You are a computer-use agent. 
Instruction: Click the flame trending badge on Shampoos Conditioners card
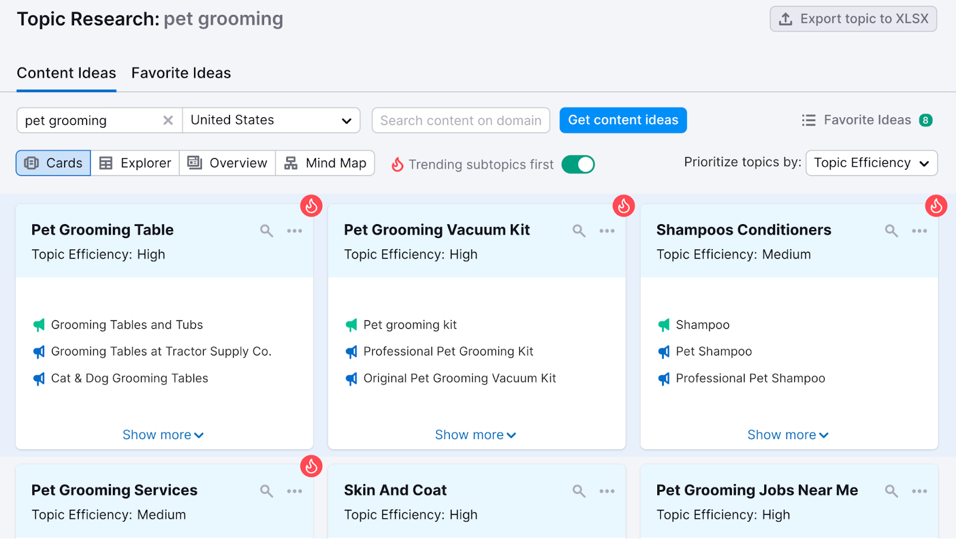(936, 206)
